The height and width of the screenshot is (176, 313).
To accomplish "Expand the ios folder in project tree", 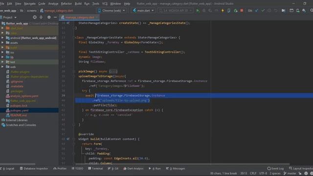I will (x=2, y=52).
